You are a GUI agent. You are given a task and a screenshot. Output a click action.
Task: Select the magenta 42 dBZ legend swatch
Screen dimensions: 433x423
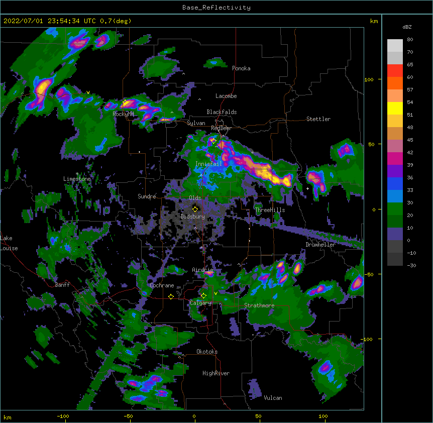tap(395, 158)
